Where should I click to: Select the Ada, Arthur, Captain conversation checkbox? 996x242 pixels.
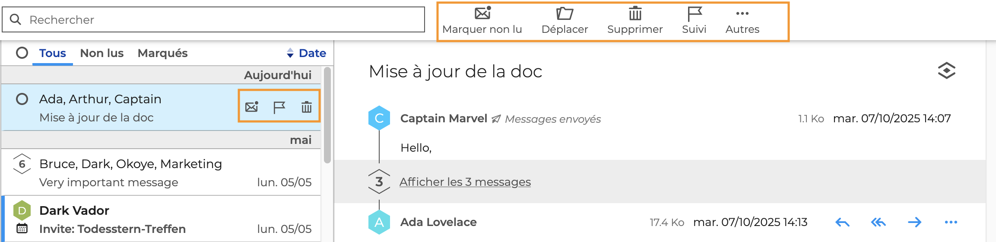point(22,99)
